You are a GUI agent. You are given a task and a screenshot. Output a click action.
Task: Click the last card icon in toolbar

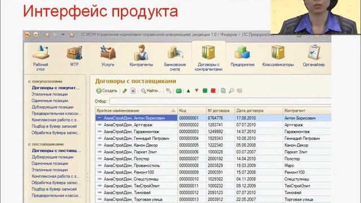[x=239, y=91]
